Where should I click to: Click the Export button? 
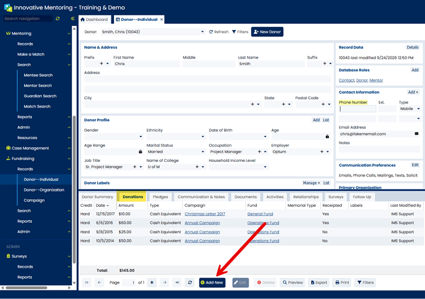click(318, 282)
